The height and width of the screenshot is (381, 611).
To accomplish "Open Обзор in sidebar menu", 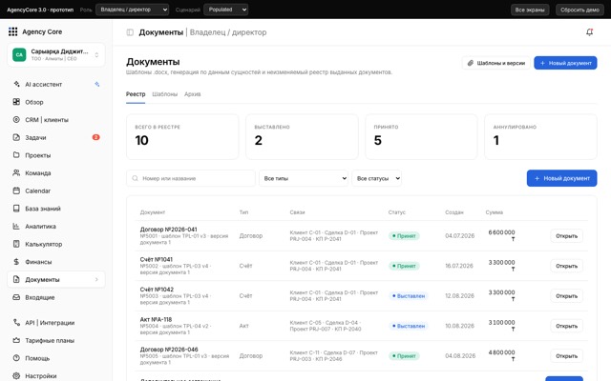I will [56, 102].
